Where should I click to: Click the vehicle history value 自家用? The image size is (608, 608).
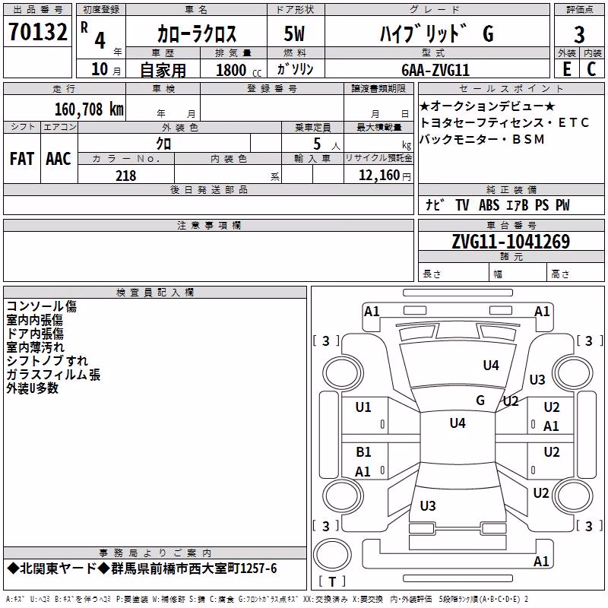(163, 70)
